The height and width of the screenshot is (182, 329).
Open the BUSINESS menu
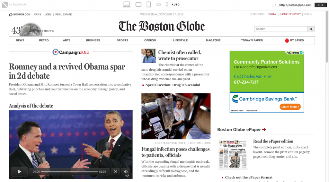[93, 40]
